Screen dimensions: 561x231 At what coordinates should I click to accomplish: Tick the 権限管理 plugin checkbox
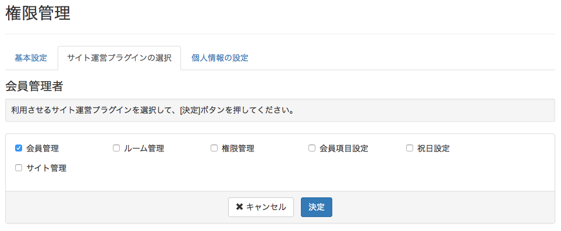click(x=214, y=148)
